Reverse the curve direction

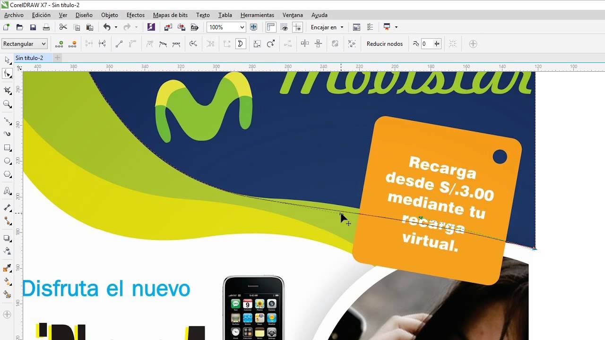point(193,44)
